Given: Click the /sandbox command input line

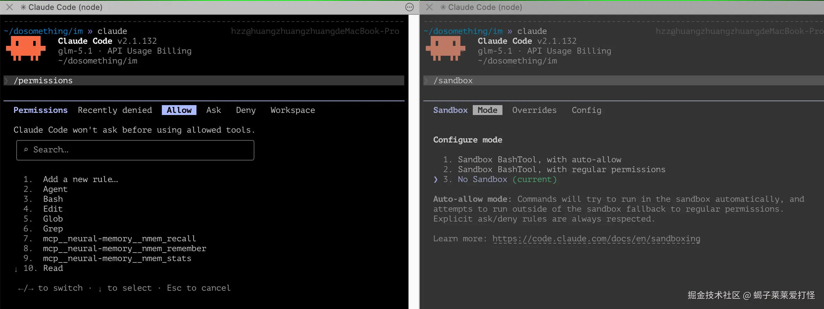Looking at the screenshot, I should point(624,80).
